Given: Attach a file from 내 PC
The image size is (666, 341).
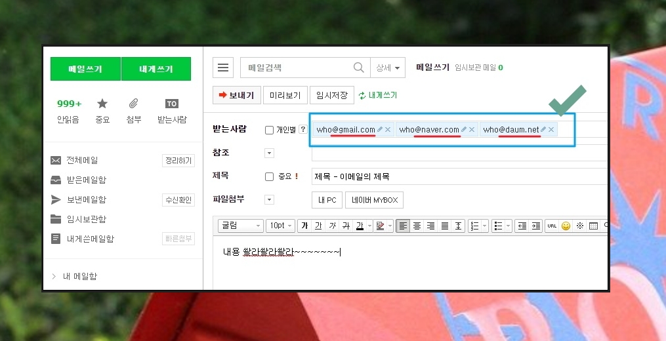Looking at the screenshot, I should tap(327, 200).
